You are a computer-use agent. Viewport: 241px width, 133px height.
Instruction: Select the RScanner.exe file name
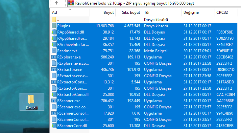click(x=69, y=101)
